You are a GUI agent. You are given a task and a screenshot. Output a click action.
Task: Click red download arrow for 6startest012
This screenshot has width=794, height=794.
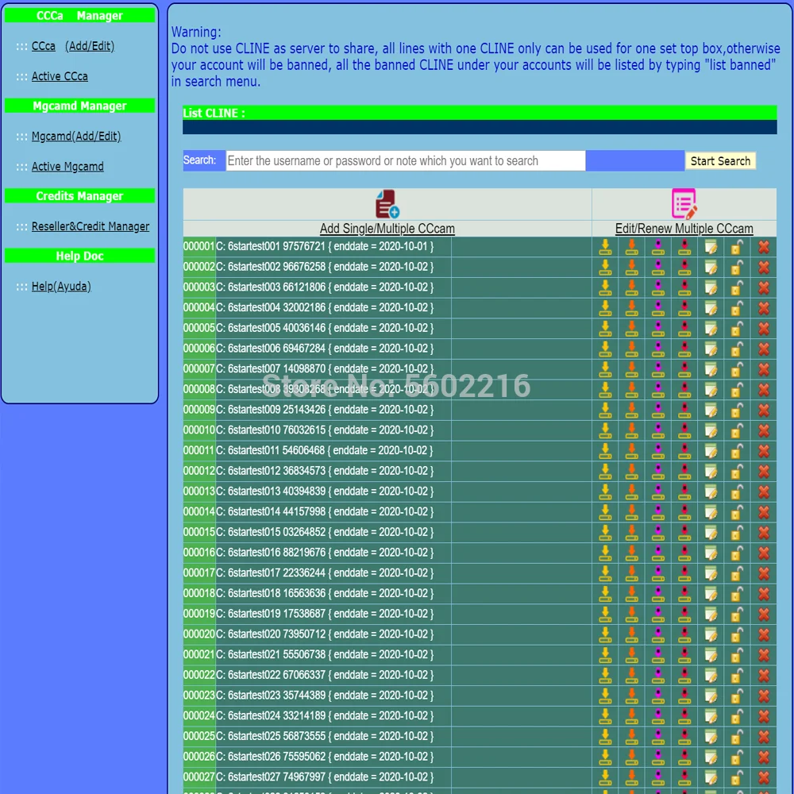pos(684,471)
